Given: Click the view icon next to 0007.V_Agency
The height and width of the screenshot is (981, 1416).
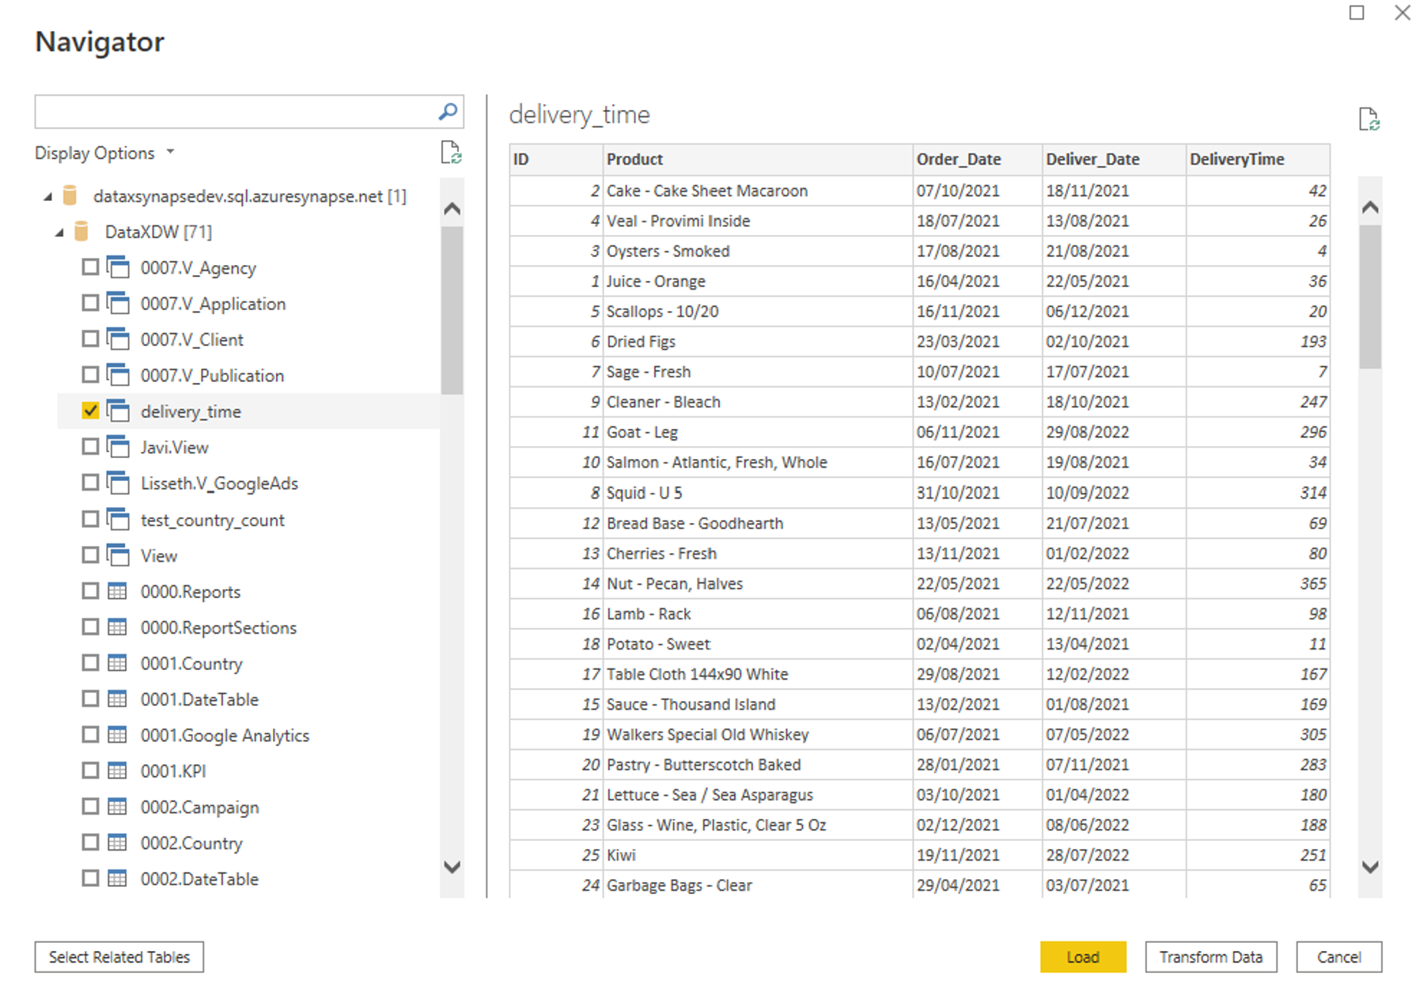Looking at the screenshot, I should tap(118, 267).
